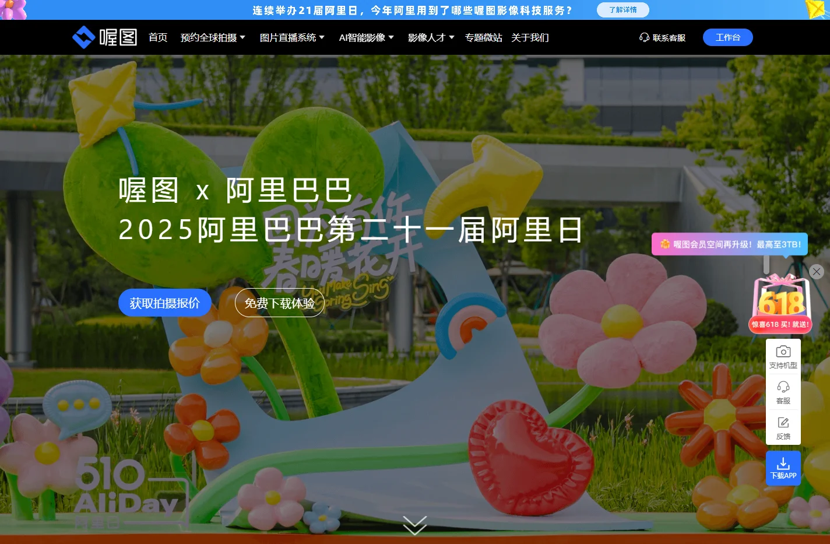Click the 喔图 x 阿里巴巴 heading

point(235,190)
